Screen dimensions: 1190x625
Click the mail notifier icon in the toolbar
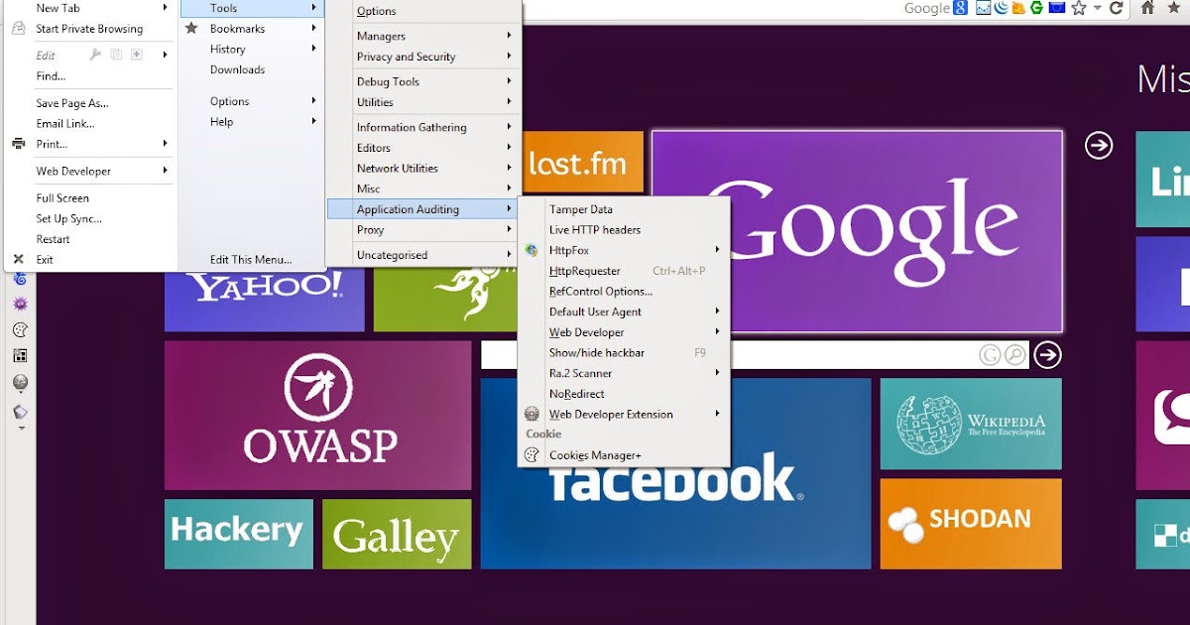[x=982, y=8]
